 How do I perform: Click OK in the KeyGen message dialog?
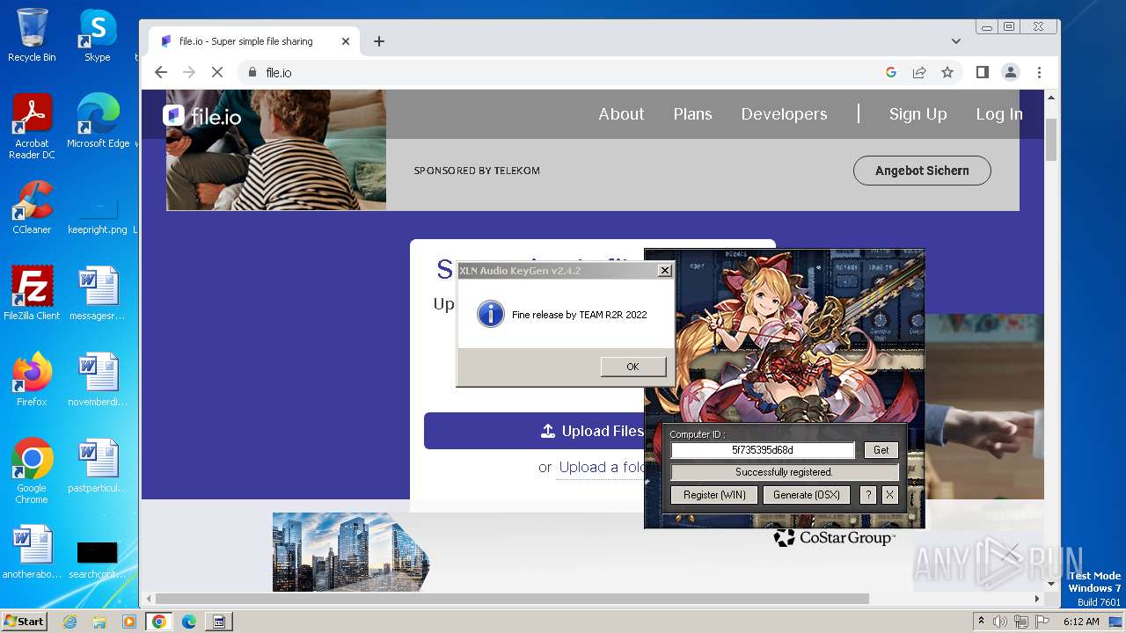click(x=632, y=367)
